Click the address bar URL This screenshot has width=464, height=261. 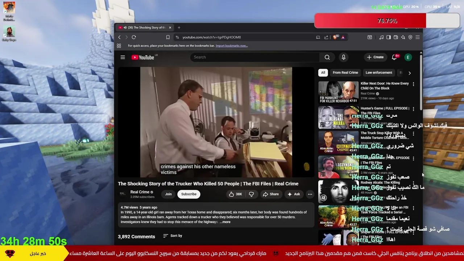tap(212, 37)
